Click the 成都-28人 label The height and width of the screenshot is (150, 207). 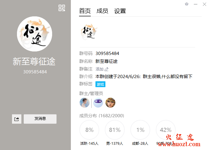click(140, 143)
